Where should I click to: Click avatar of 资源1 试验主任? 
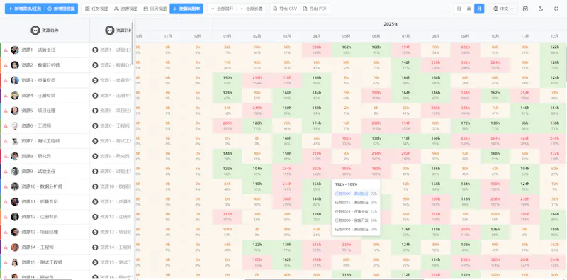coord(15,50)
